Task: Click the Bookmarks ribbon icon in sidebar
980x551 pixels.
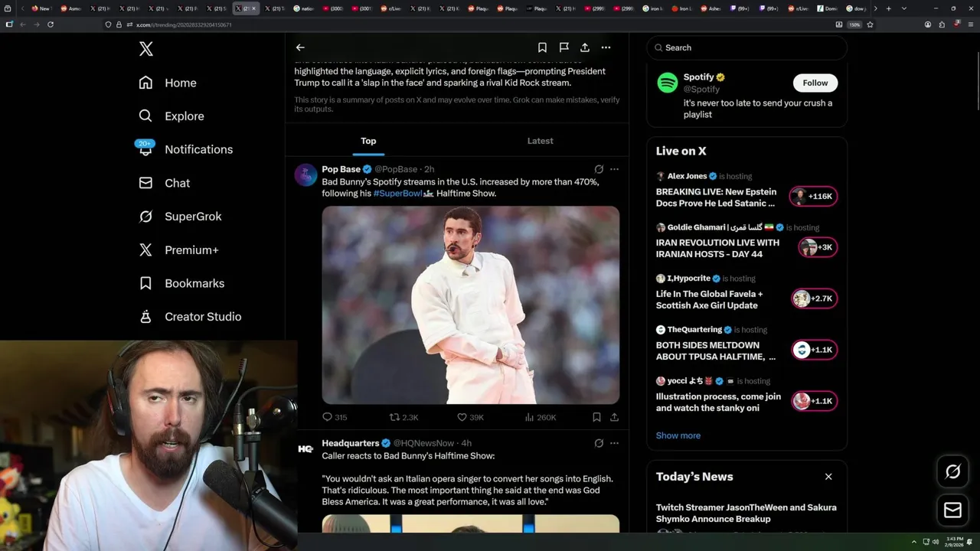Action: [x=145, y=283]
